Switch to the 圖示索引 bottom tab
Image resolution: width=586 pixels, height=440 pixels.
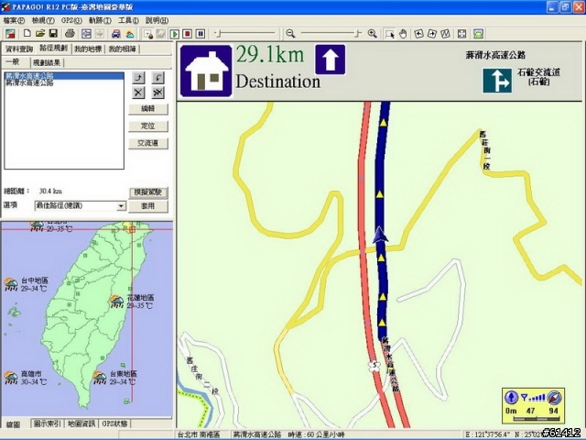point(47,423)
